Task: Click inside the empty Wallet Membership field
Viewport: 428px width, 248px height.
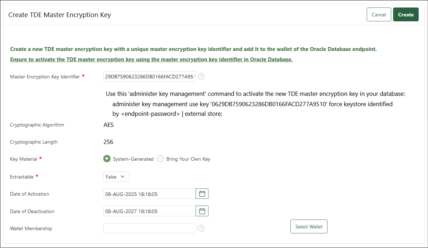Action: 149,228
